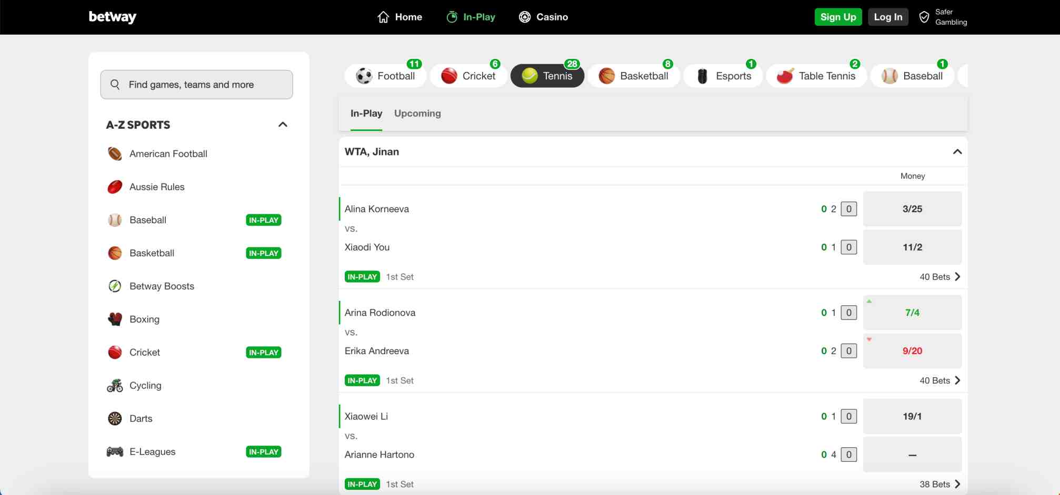This screenshot has height=495, width=1060.
Task: Expand 38 Bets for Xiaowei Li match
Action: coord(939,484)
